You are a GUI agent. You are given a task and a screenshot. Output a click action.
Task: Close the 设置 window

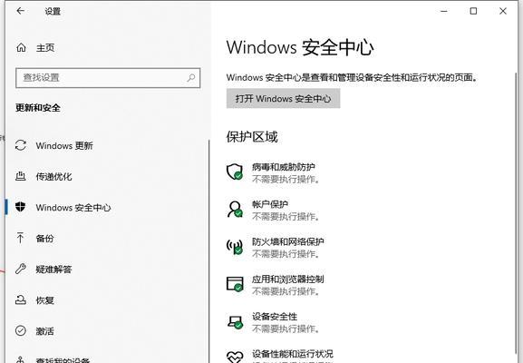pyautogui.click(x=503, y=11)
